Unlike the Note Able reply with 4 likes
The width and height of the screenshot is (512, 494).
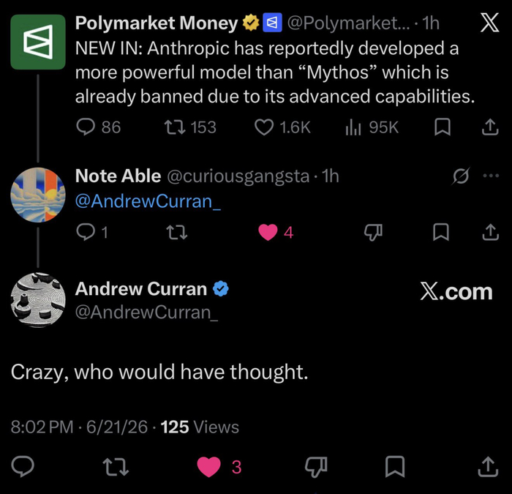(268, 232)
